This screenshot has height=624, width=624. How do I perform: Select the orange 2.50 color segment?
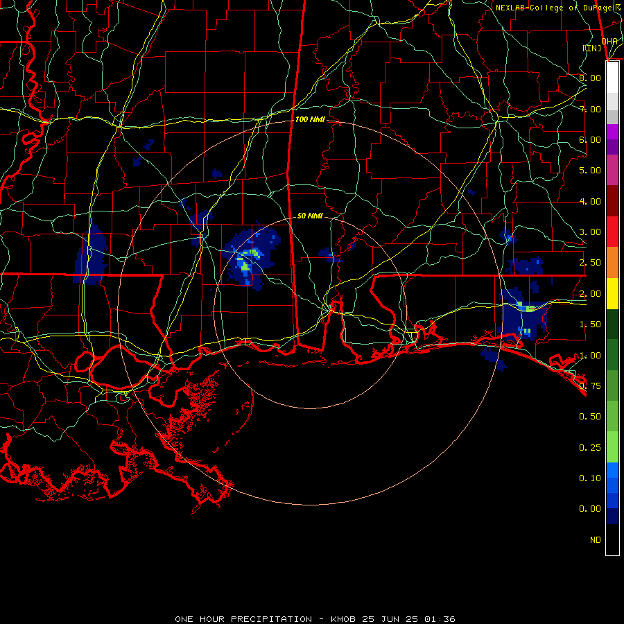click(x=612, y=263)
